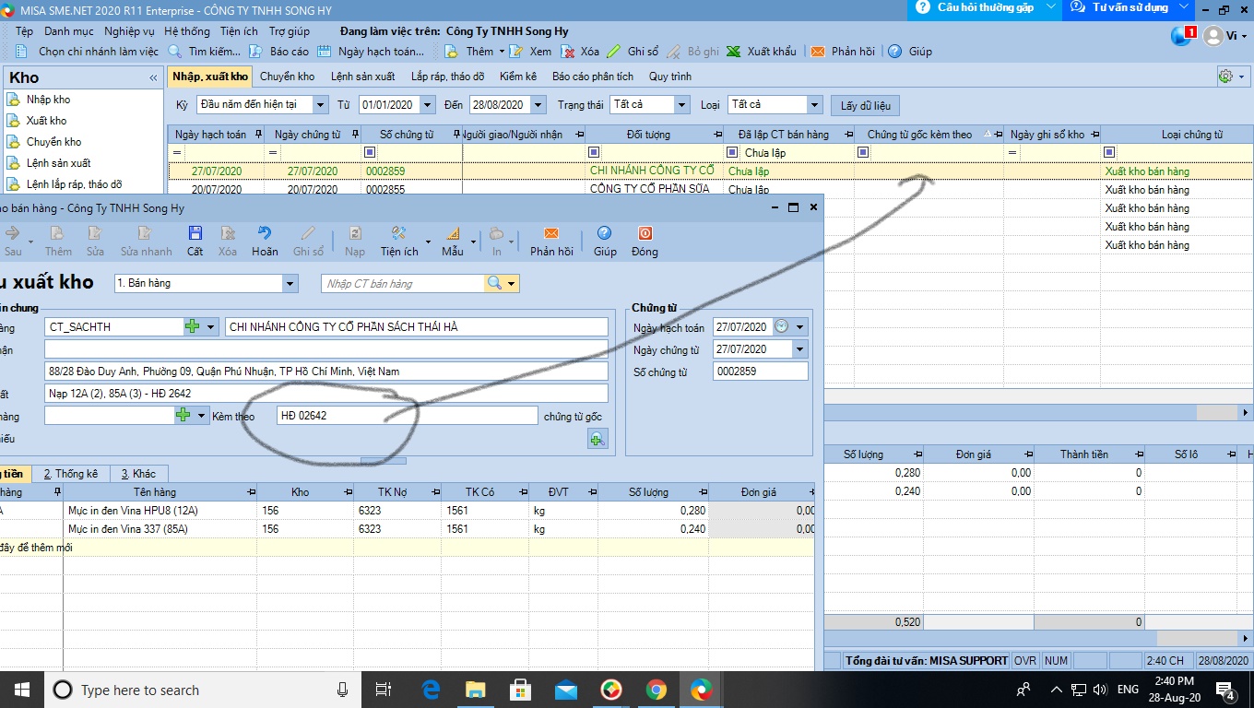The image size is (1254, 708).
Task: Click the Cất save icon in voucher dialog
Action: 195,234
